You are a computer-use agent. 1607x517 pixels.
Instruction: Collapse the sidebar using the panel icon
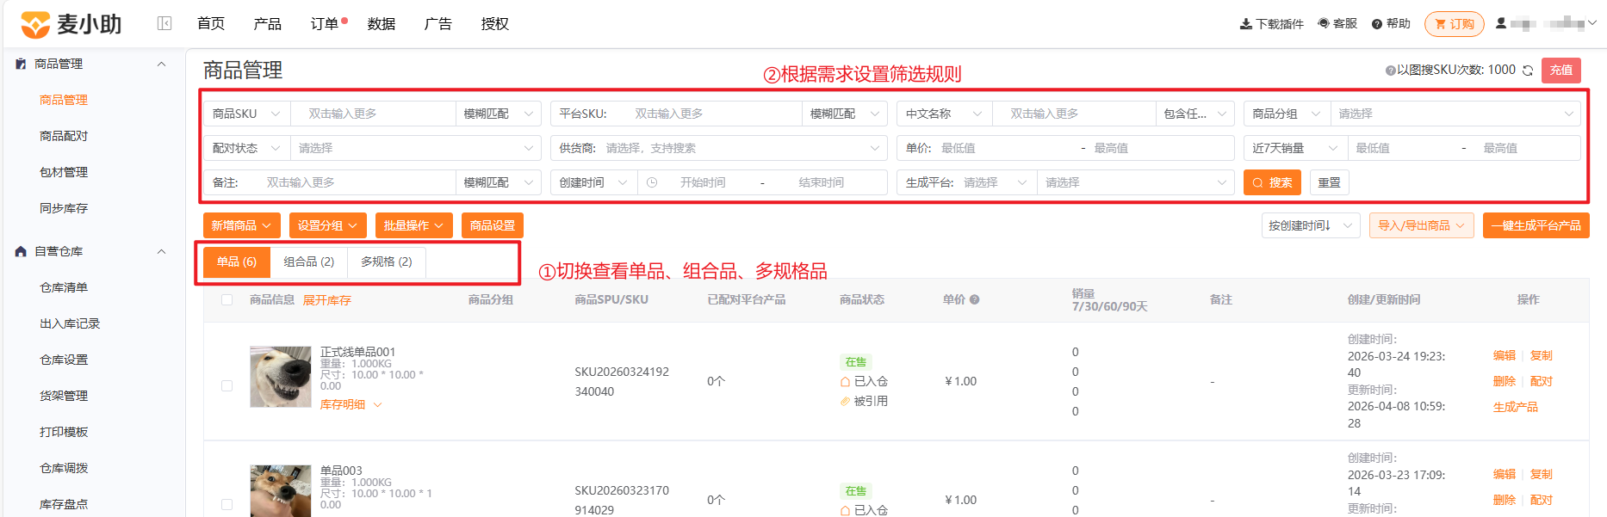(x=164, y=23)
